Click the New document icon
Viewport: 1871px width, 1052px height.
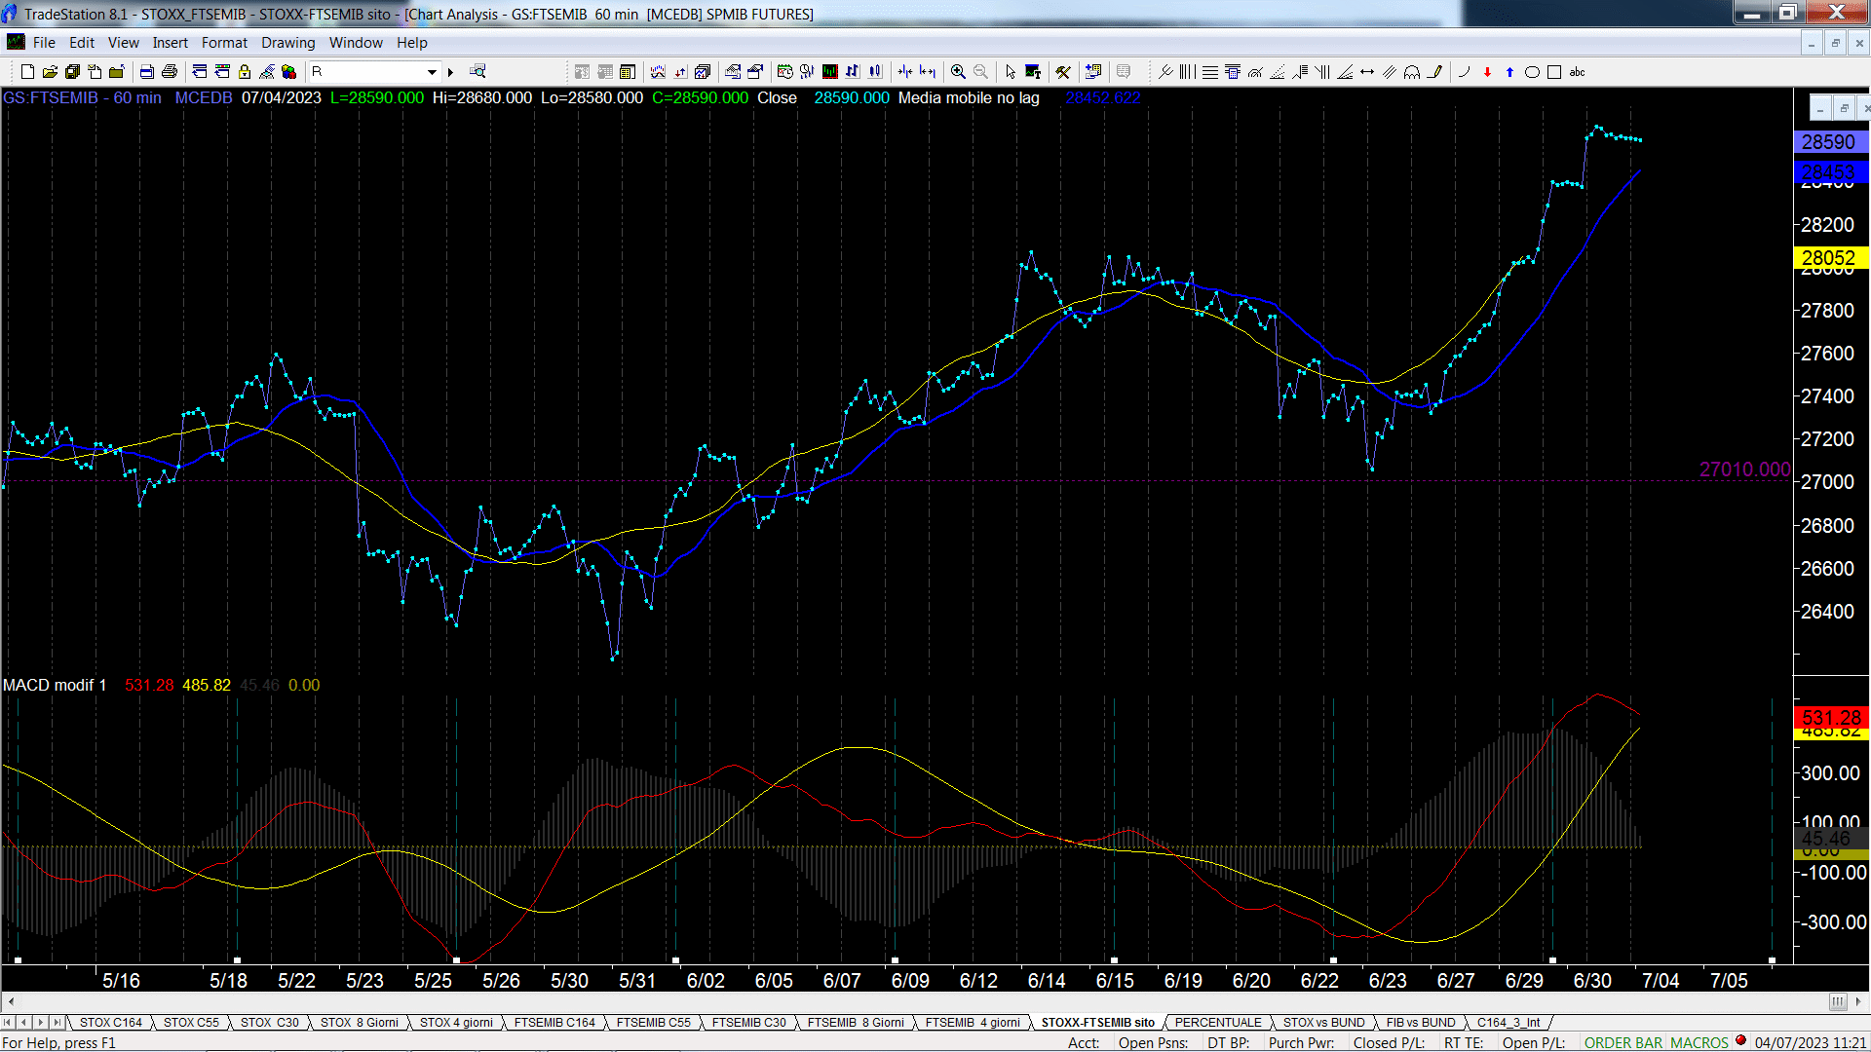coord(27,72)
